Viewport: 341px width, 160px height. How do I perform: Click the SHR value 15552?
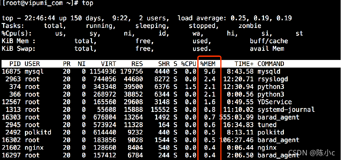coord(160,110)
